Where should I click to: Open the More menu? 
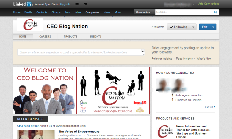(x=117, y=12)
